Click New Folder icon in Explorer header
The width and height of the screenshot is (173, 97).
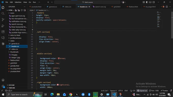point(19,10)
